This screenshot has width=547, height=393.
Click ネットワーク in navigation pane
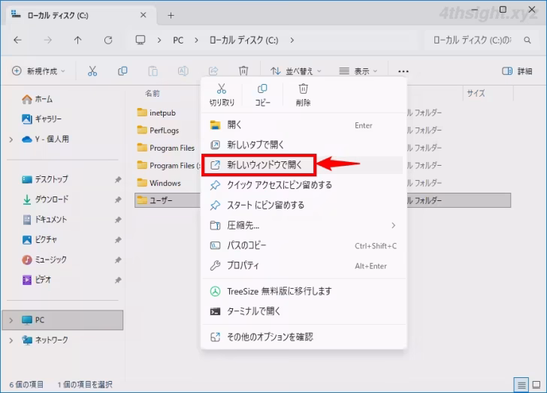(45, 340)
